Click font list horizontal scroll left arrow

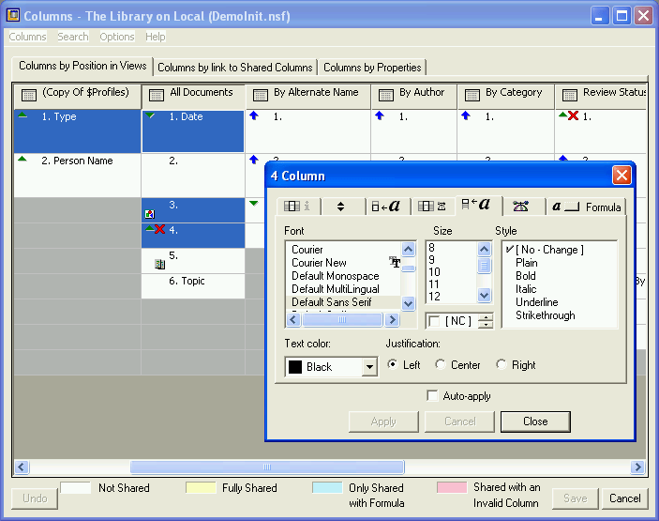[x=293, y=320]
